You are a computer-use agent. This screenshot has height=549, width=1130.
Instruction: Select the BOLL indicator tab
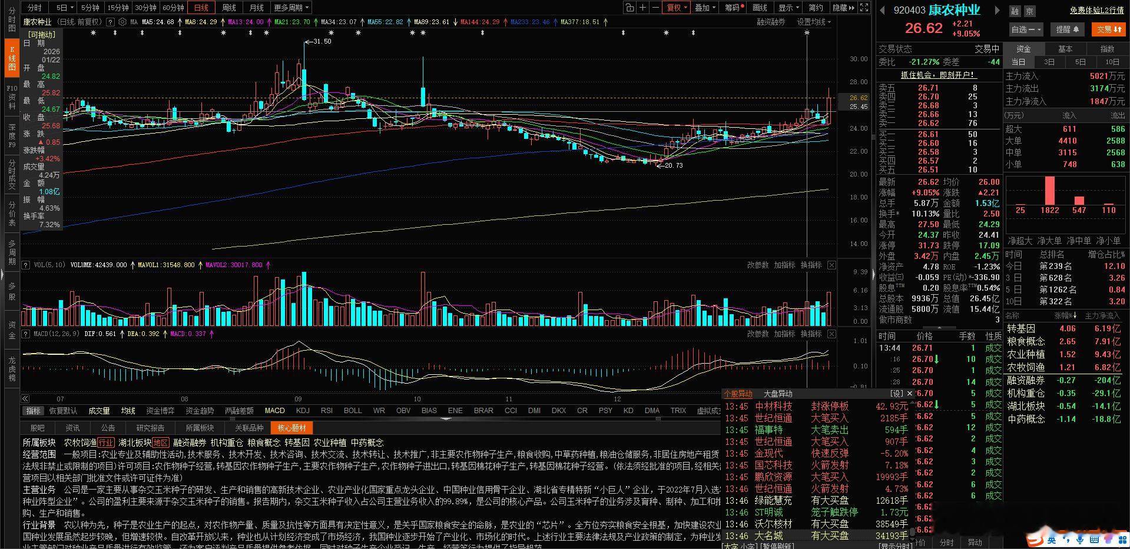coord(353,411)
